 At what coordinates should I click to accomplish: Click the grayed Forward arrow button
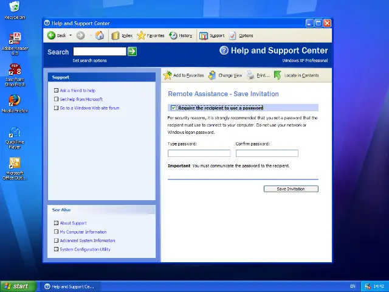80,35
